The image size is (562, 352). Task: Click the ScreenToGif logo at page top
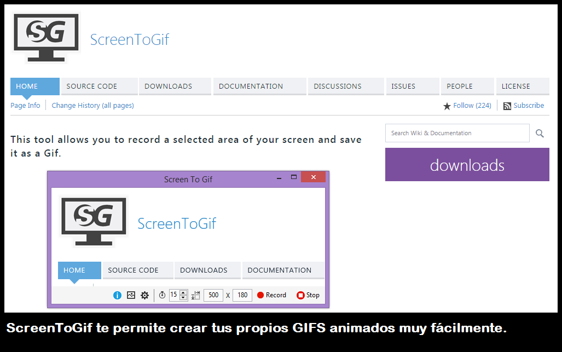46,38
